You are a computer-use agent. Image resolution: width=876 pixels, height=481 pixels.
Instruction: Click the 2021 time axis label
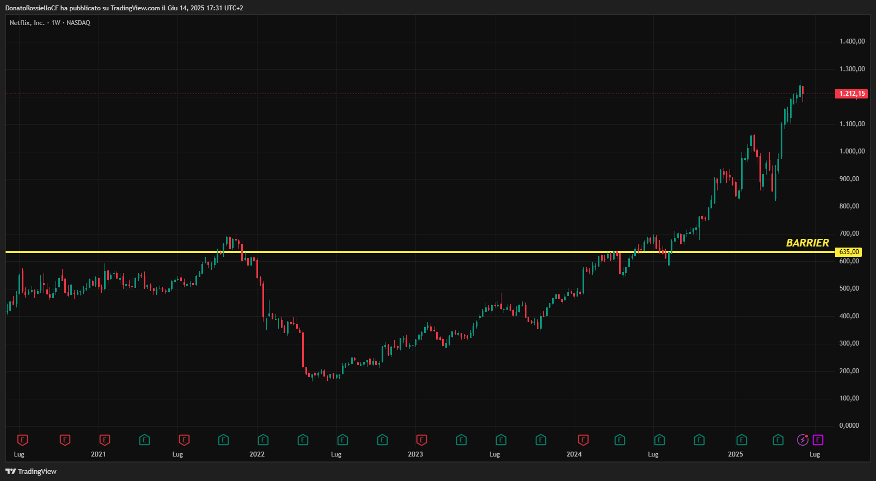pyautogui.click(x=99, y=454)
